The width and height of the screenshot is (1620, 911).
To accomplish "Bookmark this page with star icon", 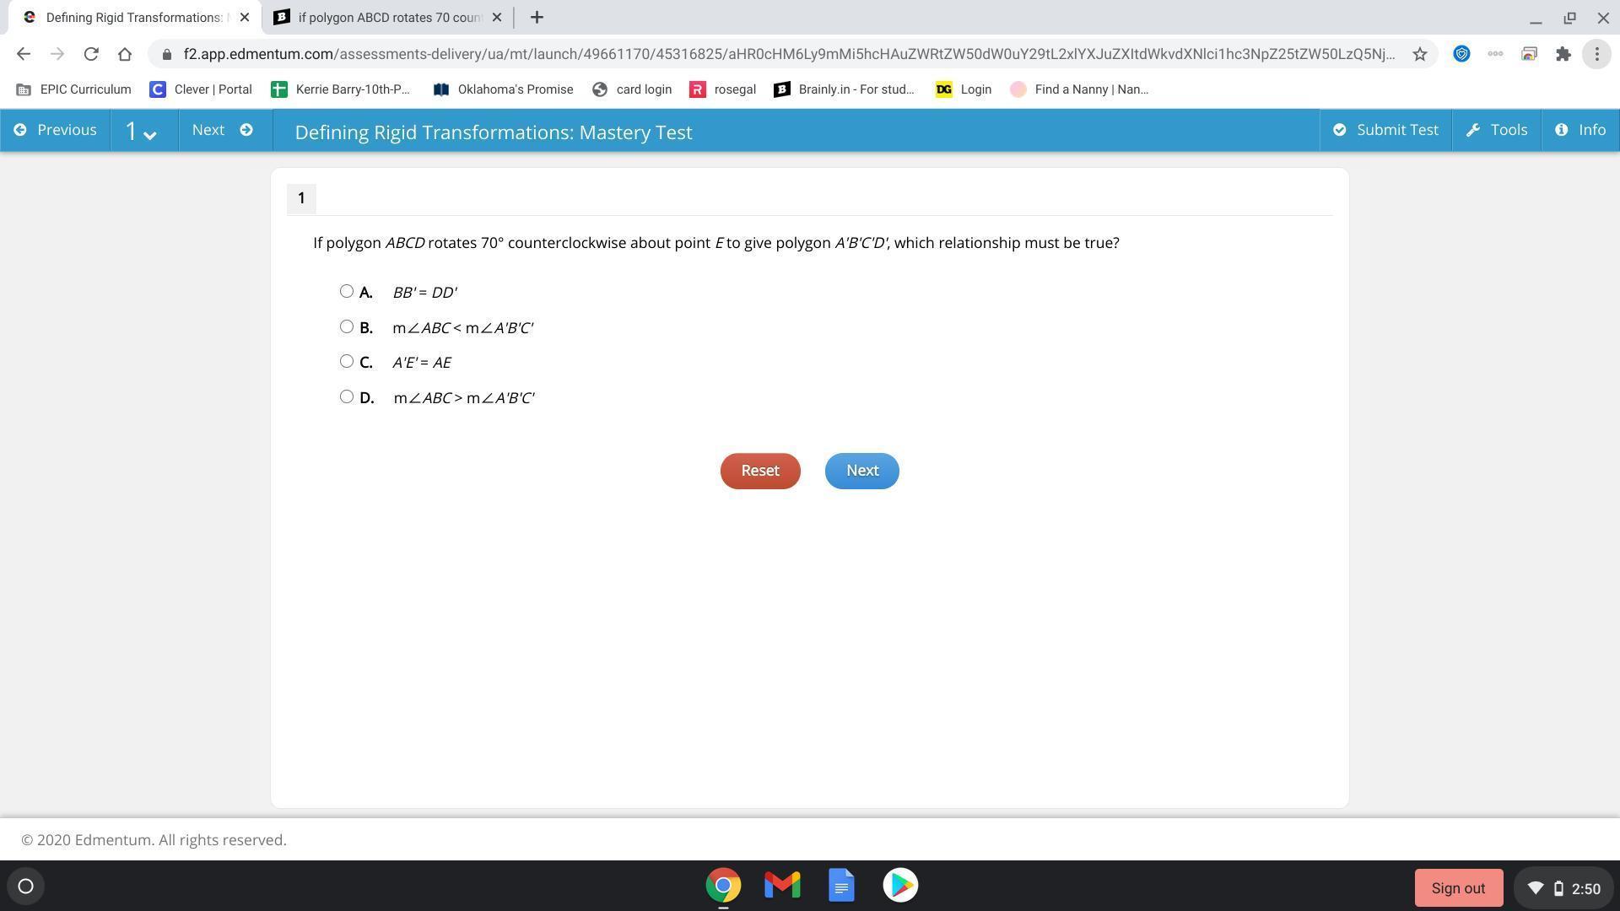I will coord(1420,54).
